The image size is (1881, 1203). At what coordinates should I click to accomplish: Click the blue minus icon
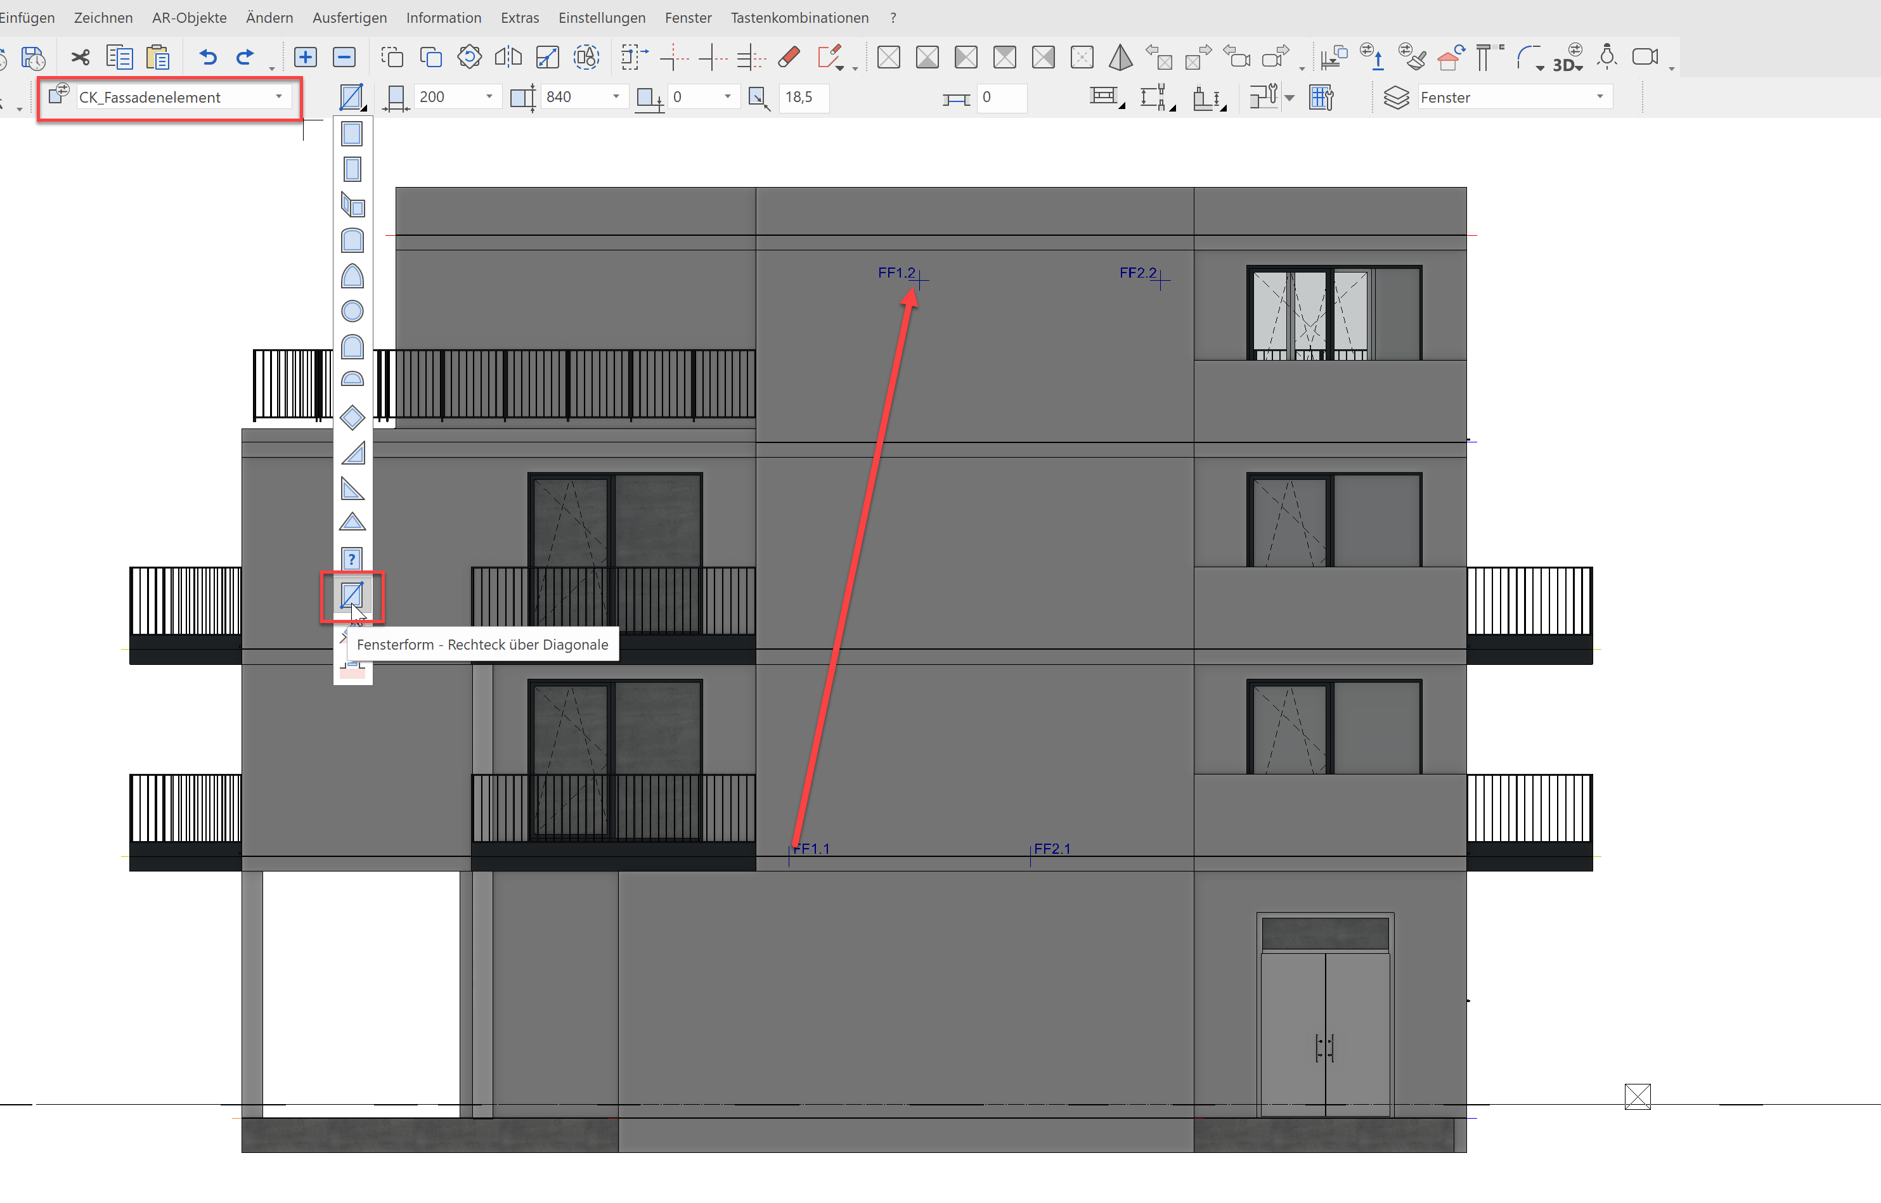tap(344, 57)
